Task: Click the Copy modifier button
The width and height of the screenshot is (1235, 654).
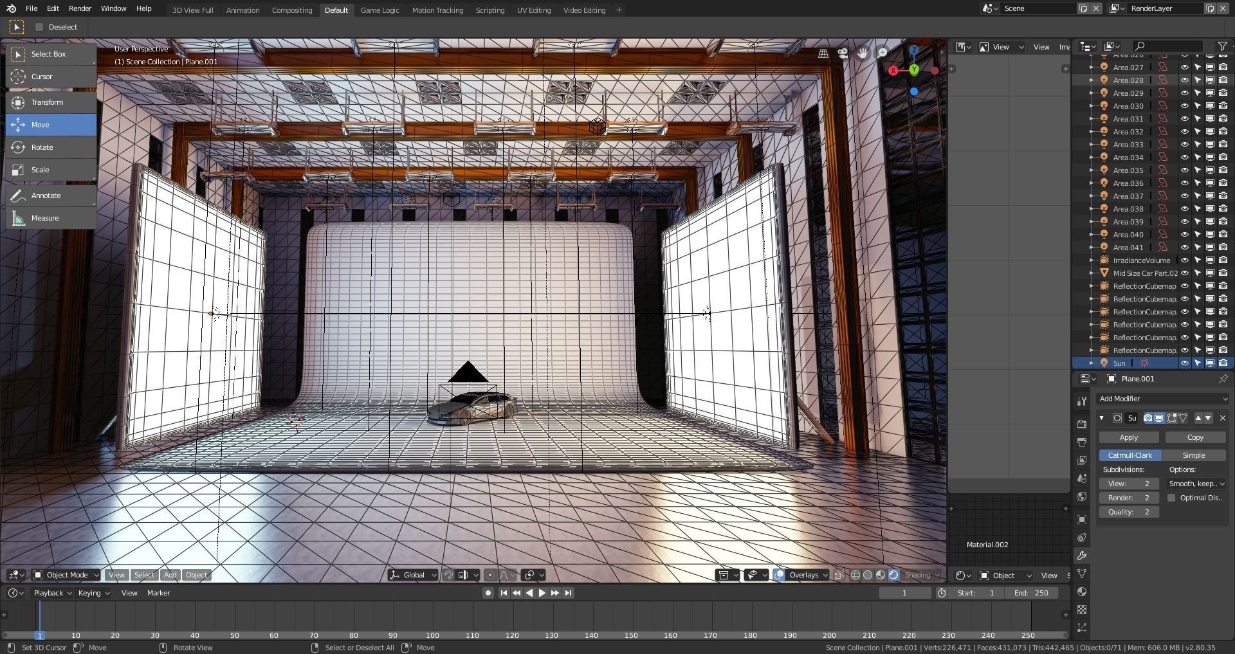Action: pyautogui.click(x=1195, y=437)
